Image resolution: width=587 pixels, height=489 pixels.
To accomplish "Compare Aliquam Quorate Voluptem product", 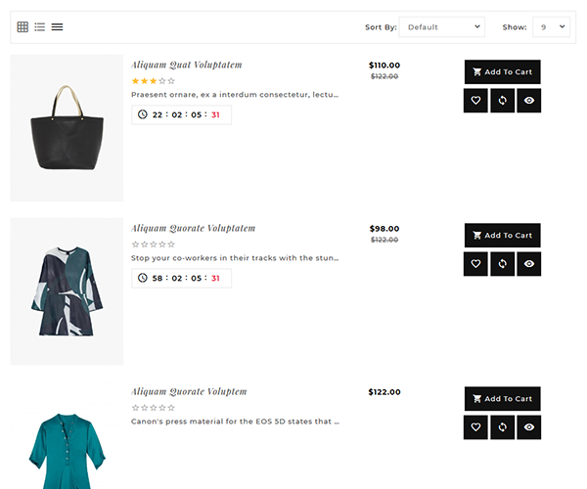I will click(x=503, y=427).
